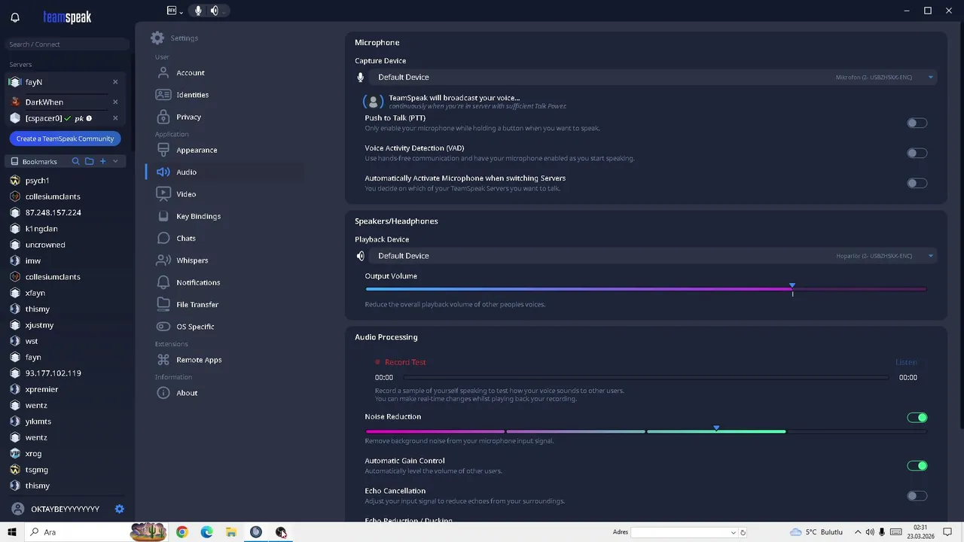Add a bookmark folder
This screenshot has height=542, width=964.
90,162
